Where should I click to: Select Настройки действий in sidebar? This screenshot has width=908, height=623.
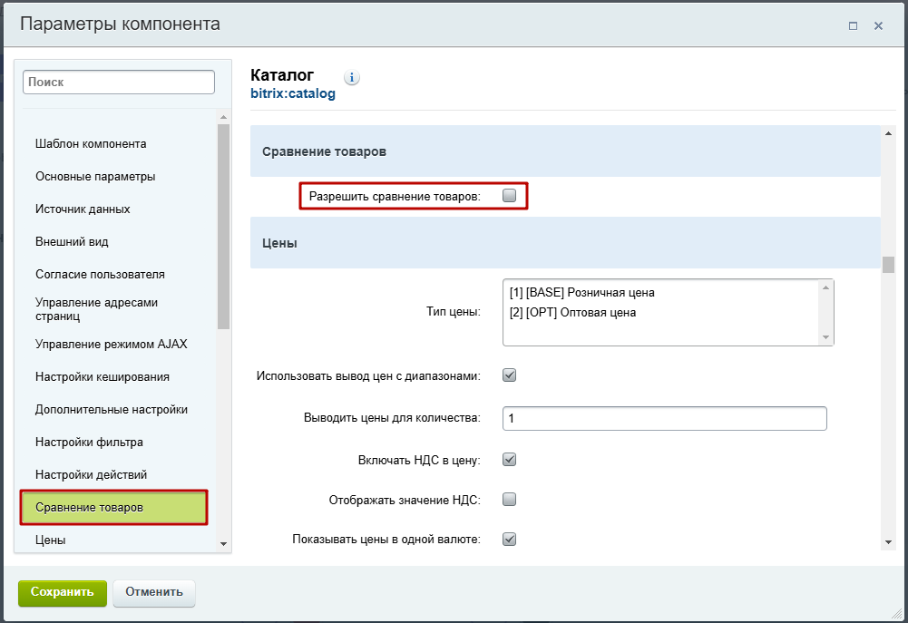92,475
